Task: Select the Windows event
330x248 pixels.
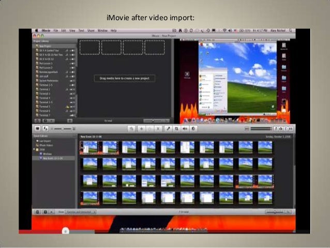Action: tap(54, 154)
